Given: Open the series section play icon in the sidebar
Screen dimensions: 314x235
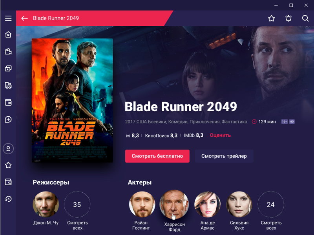Looking at the screenshot, I should tap(8, 69).
